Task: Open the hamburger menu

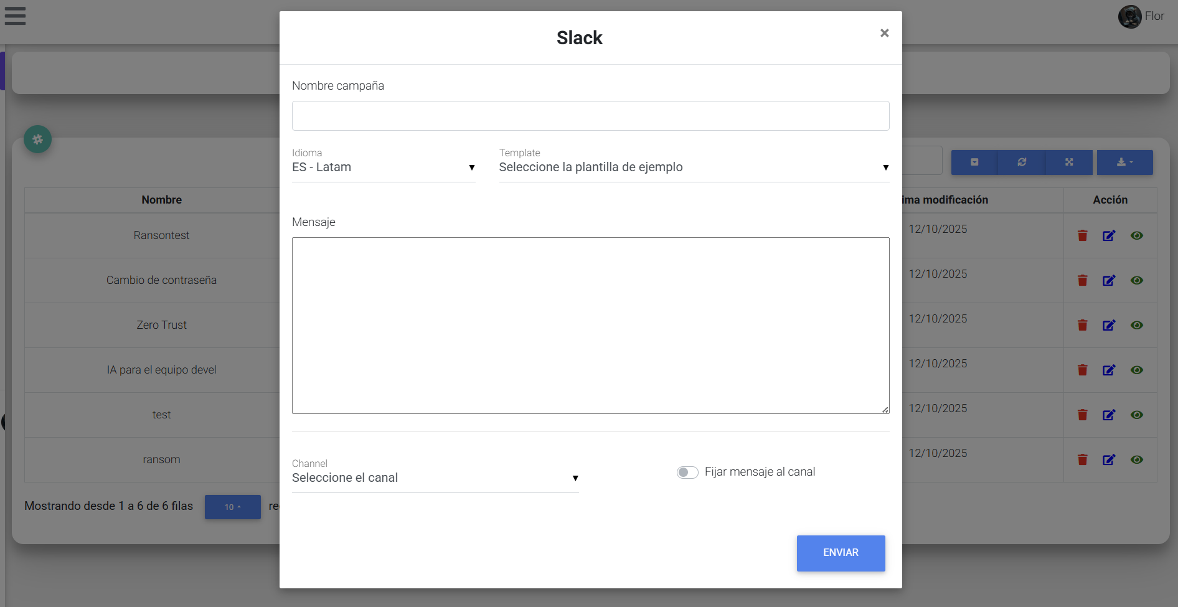Action: point(15,16)
